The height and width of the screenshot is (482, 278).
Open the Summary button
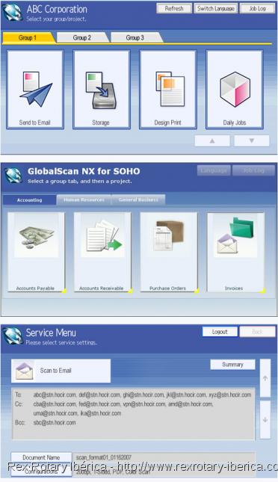click(232, 365)
